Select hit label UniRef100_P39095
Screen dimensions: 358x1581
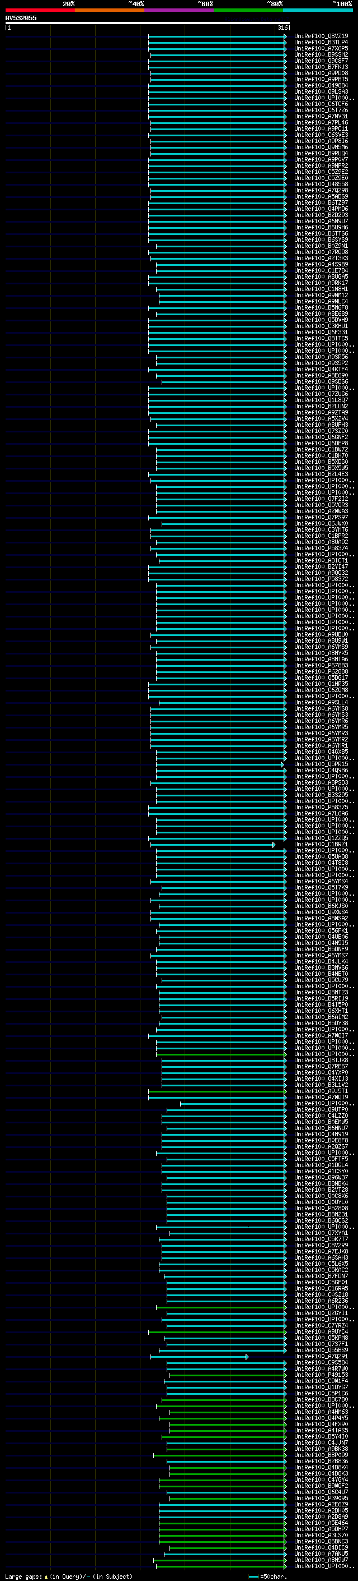pyautogui.click(x=321, y=1498)
